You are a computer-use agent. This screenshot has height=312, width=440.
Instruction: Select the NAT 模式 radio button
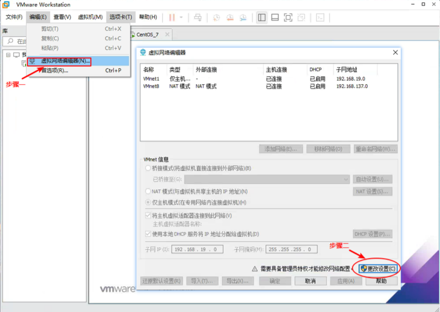point(148,191)
